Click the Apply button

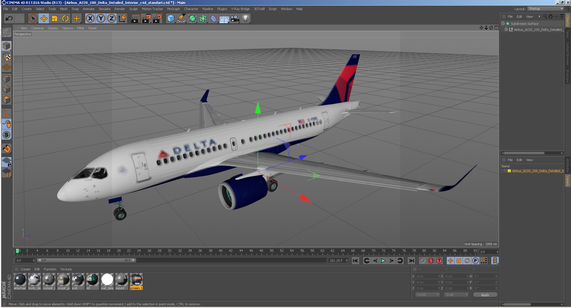click(x=485, y=295)
